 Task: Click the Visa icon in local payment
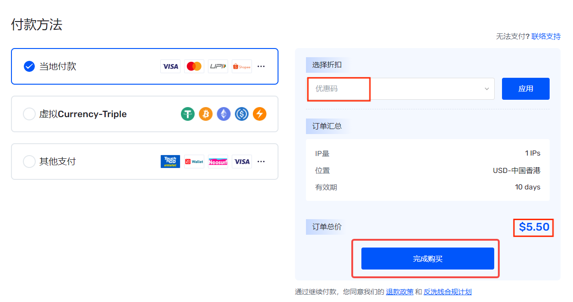(170, 66)
